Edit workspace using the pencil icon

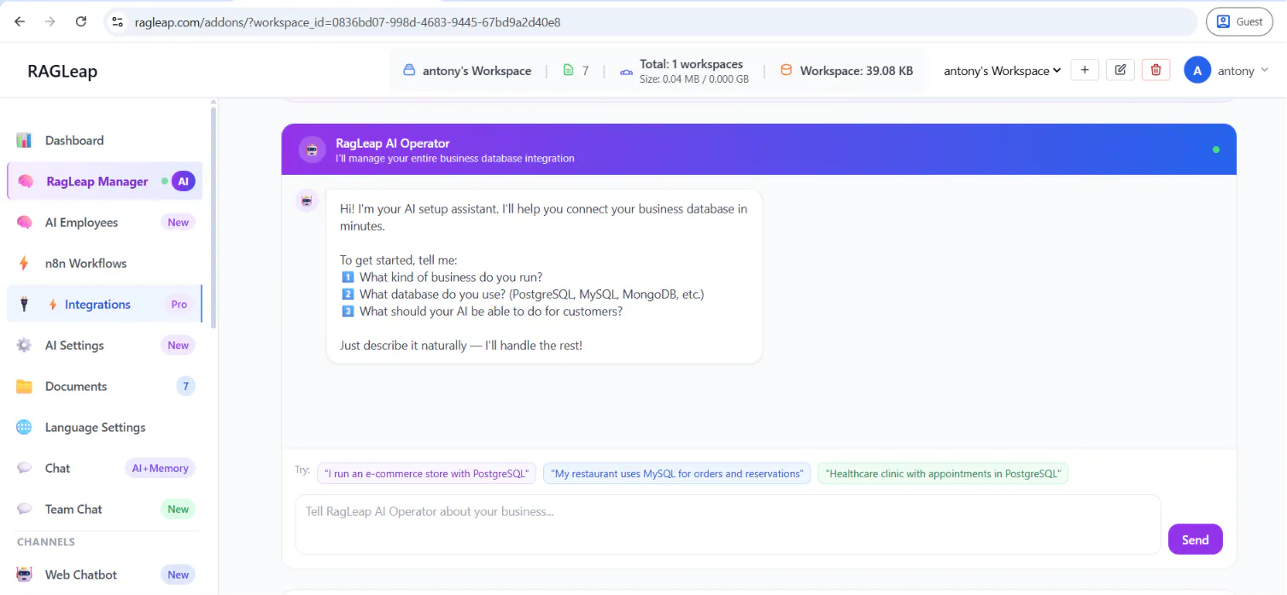(1120, 70)
